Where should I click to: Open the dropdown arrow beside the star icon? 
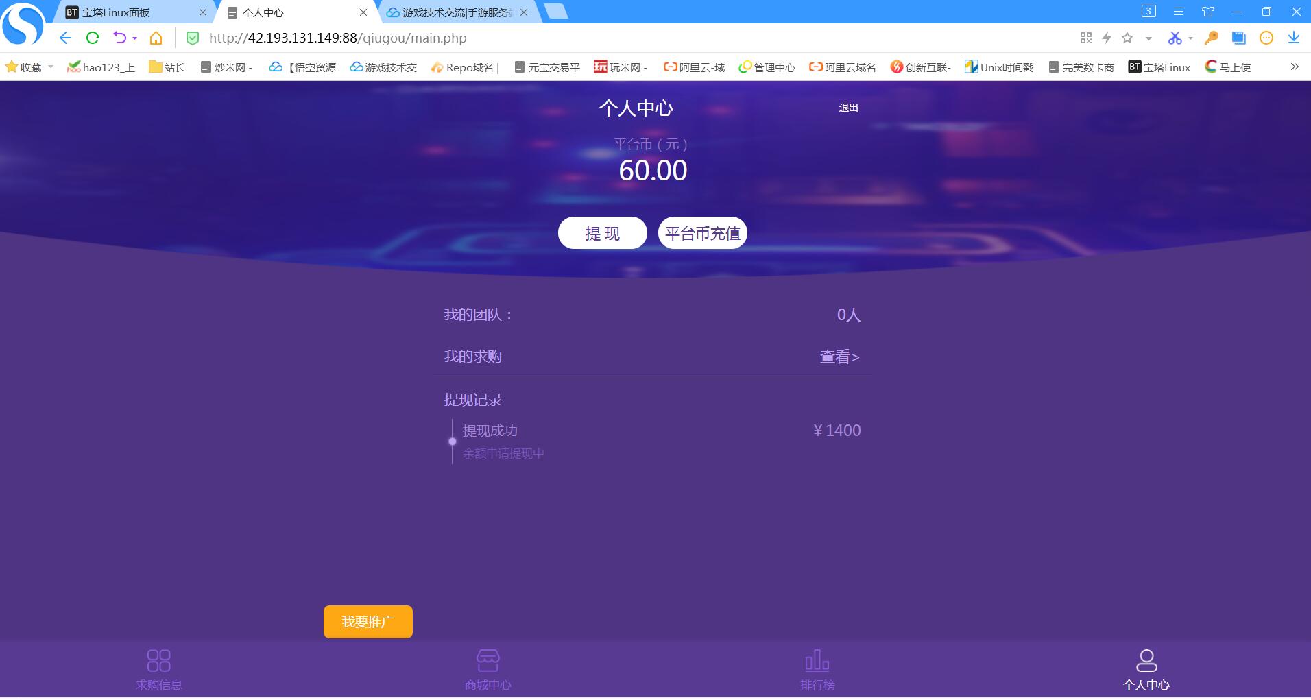click(x=1148, y=38)
